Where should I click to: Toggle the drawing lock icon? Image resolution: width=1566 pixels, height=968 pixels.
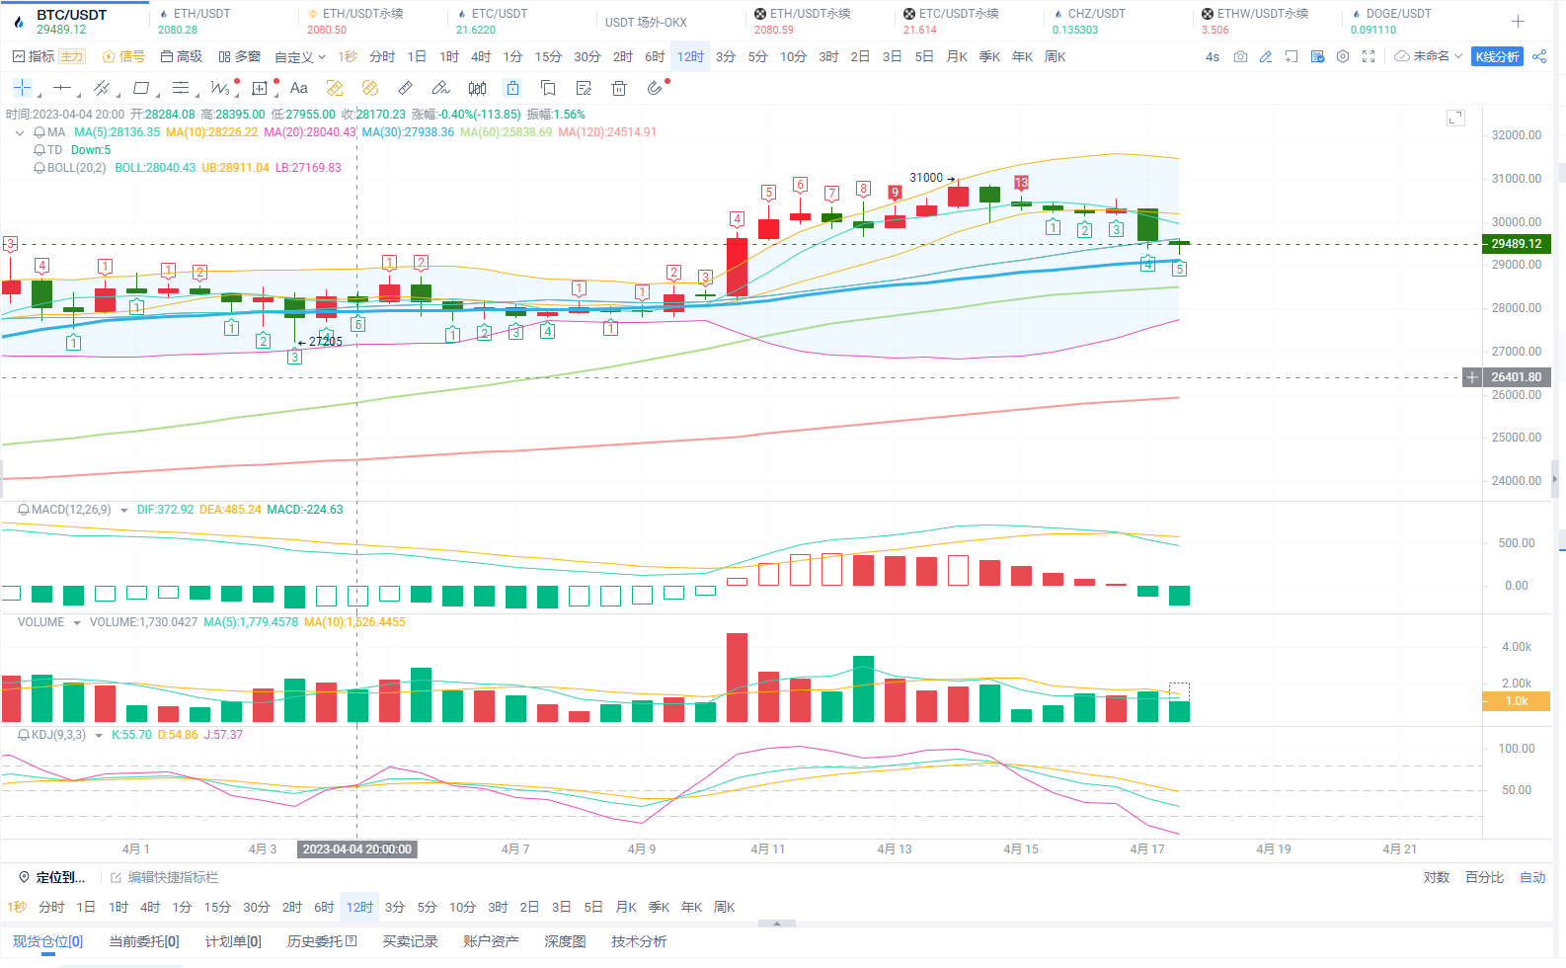click(x=512, y=88)
